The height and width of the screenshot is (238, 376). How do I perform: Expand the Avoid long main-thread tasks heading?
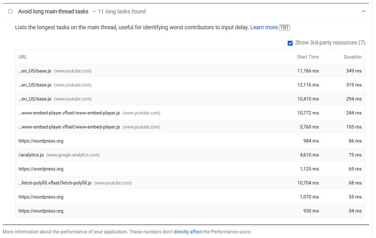(53, 11)
